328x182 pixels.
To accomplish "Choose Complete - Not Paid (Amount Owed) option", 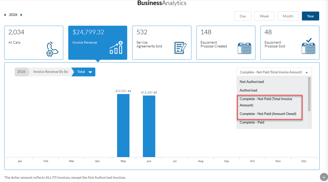I will [268, 114].
